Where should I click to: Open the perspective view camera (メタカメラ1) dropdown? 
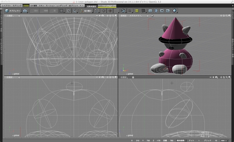pyautogui.click(x=136, y=16)
